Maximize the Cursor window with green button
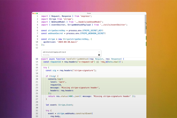The image size is (177, 118). pyautogui.click(x=37, y=13)
